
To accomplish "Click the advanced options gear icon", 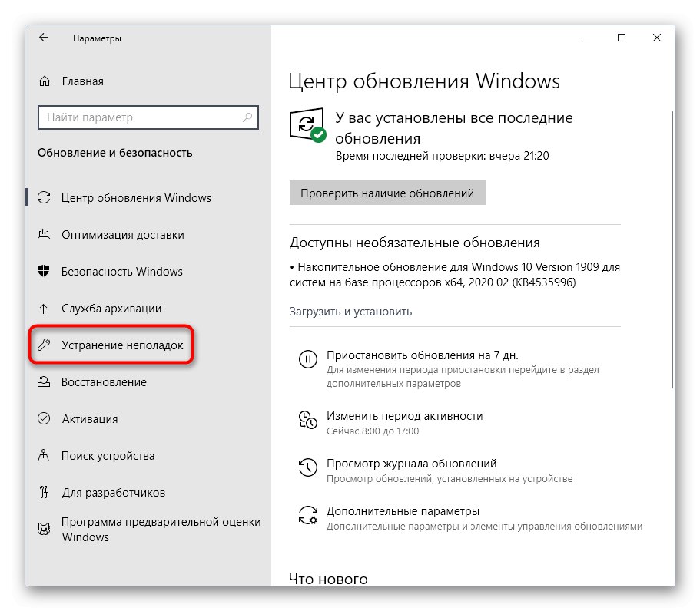I will (x=308, y=515).
